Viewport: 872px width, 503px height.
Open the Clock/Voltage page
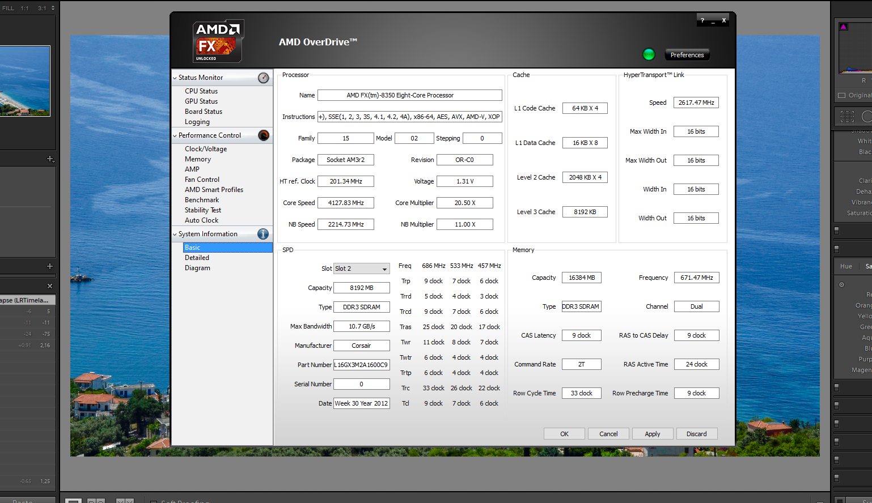coord(205,149)
